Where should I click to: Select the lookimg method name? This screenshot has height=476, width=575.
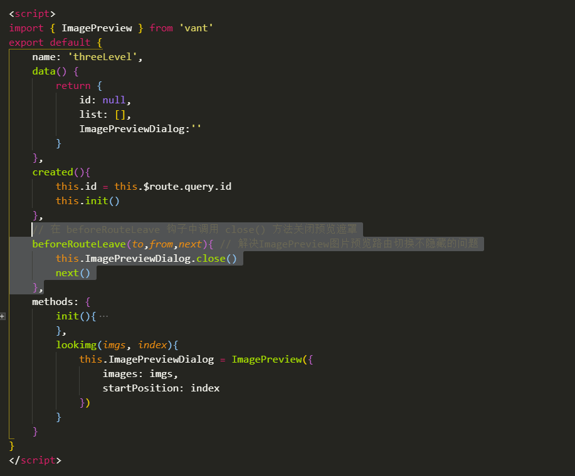click(x=76, y=344)
